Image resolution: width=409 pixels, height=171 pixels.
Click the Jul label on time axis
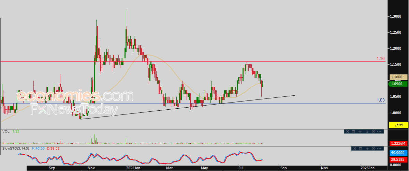[x=242, y=168]
